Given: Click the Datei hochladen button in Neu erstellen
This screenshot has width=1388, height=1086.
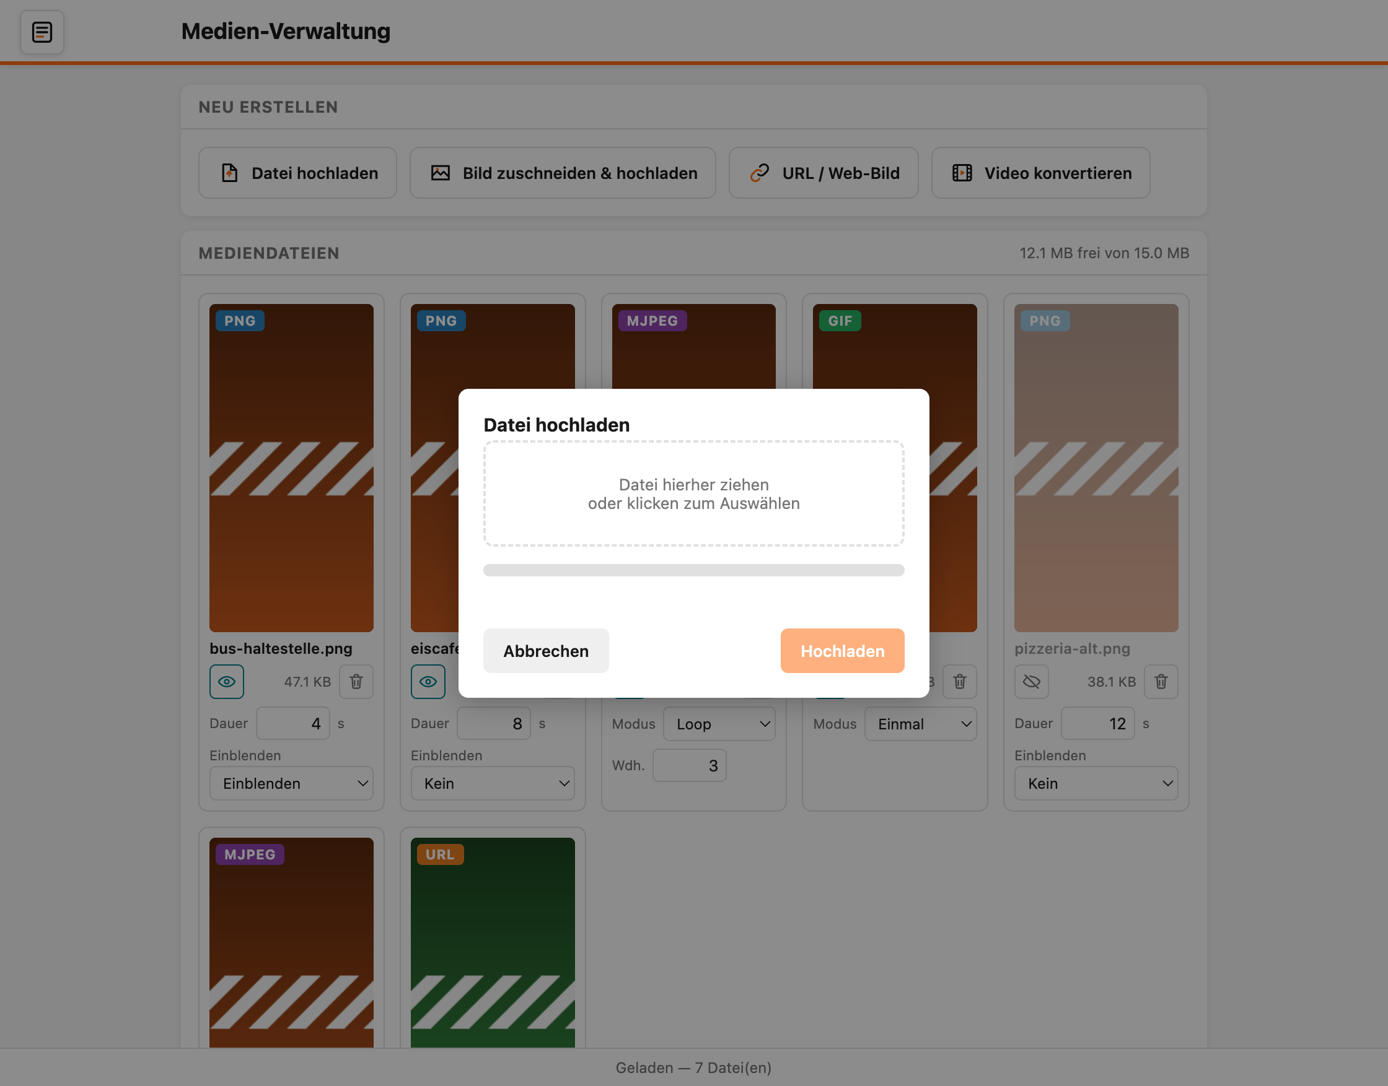Looking at the screenshot, I should (298, 173).
